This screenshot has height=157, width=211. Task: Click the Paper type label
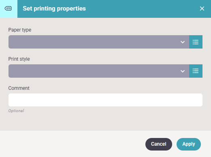click(x=20, y=30)
